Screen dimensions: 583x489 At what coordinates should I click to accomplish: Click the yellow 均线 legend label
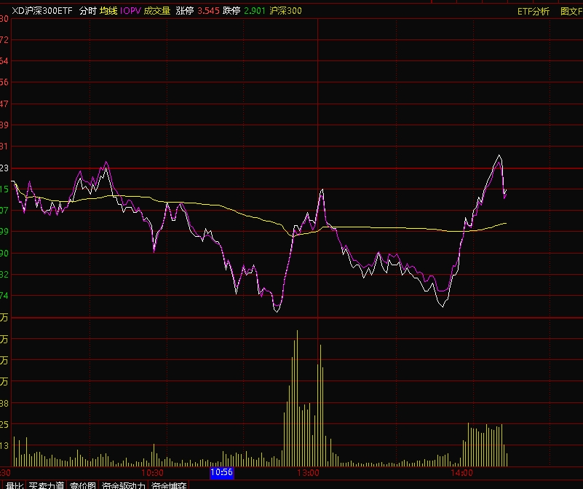click(x=108, y=11)
